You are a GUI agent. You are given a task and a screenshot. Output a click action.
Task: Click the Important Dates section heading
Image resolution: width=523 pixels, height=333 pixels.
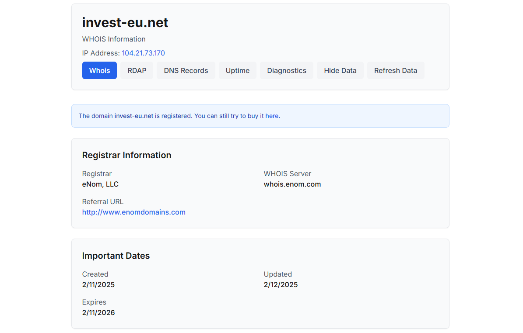click(116, 256)
